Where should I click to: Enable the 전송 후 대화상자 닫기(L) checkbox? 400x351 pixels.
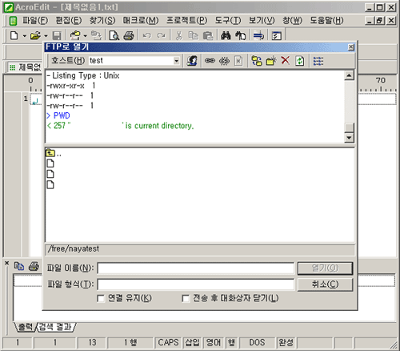186,298
